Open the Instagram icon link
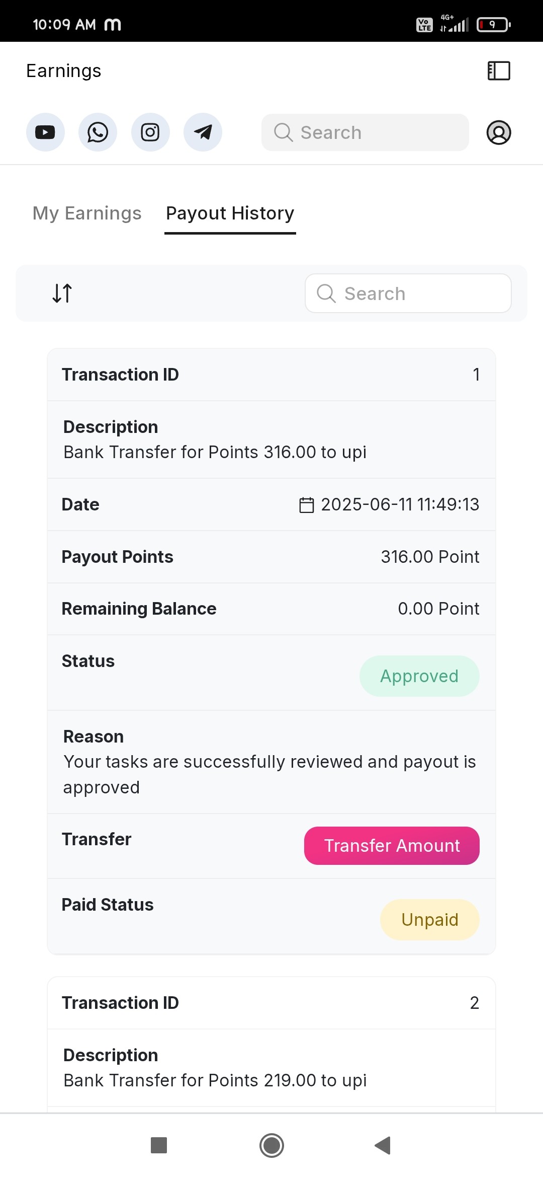This screenshot has width=543, height=1178. click(x=150, y=132)
